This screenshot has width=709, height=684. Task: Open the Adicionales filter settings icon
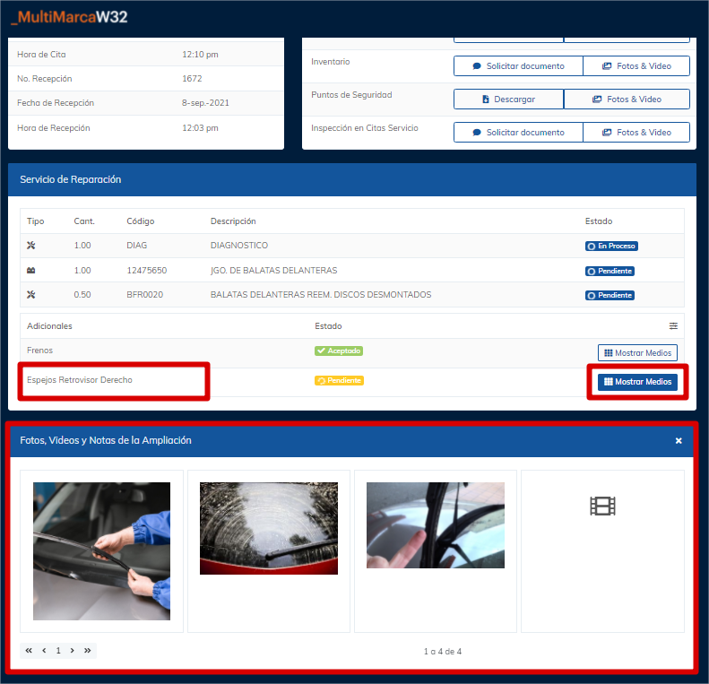(x=673, y=326)
